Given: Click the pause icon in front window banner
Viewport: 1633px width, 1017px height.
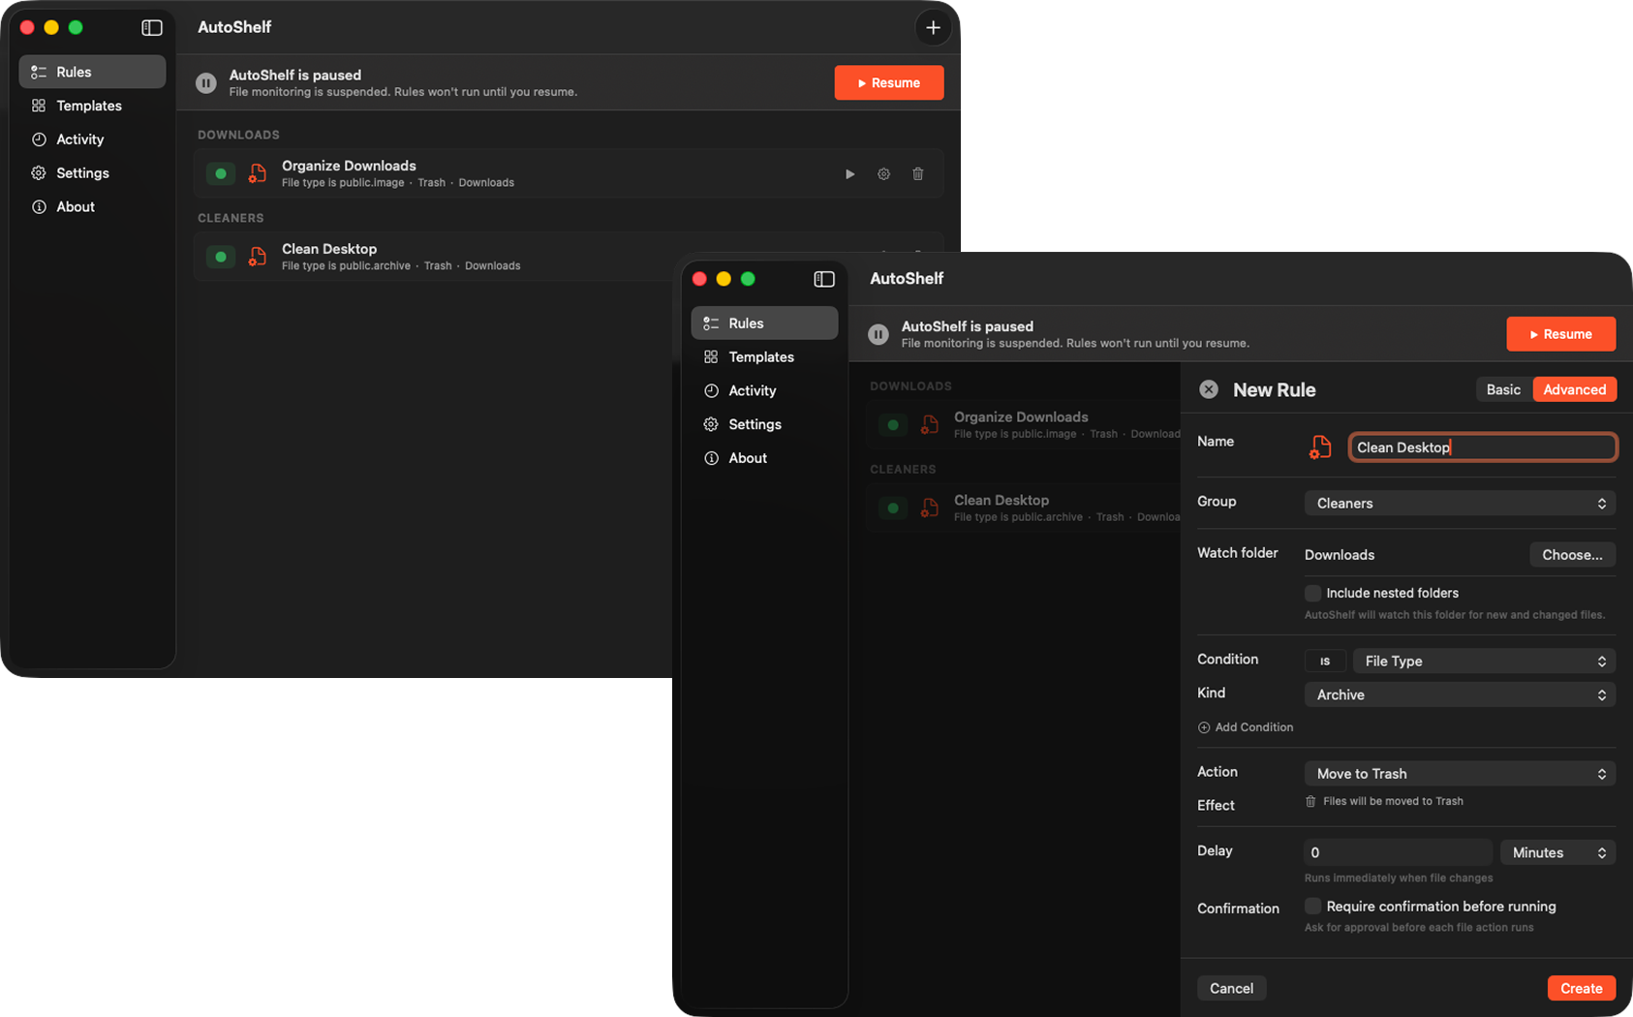Looking at the screenshot, I should click(x=878, y=335).
